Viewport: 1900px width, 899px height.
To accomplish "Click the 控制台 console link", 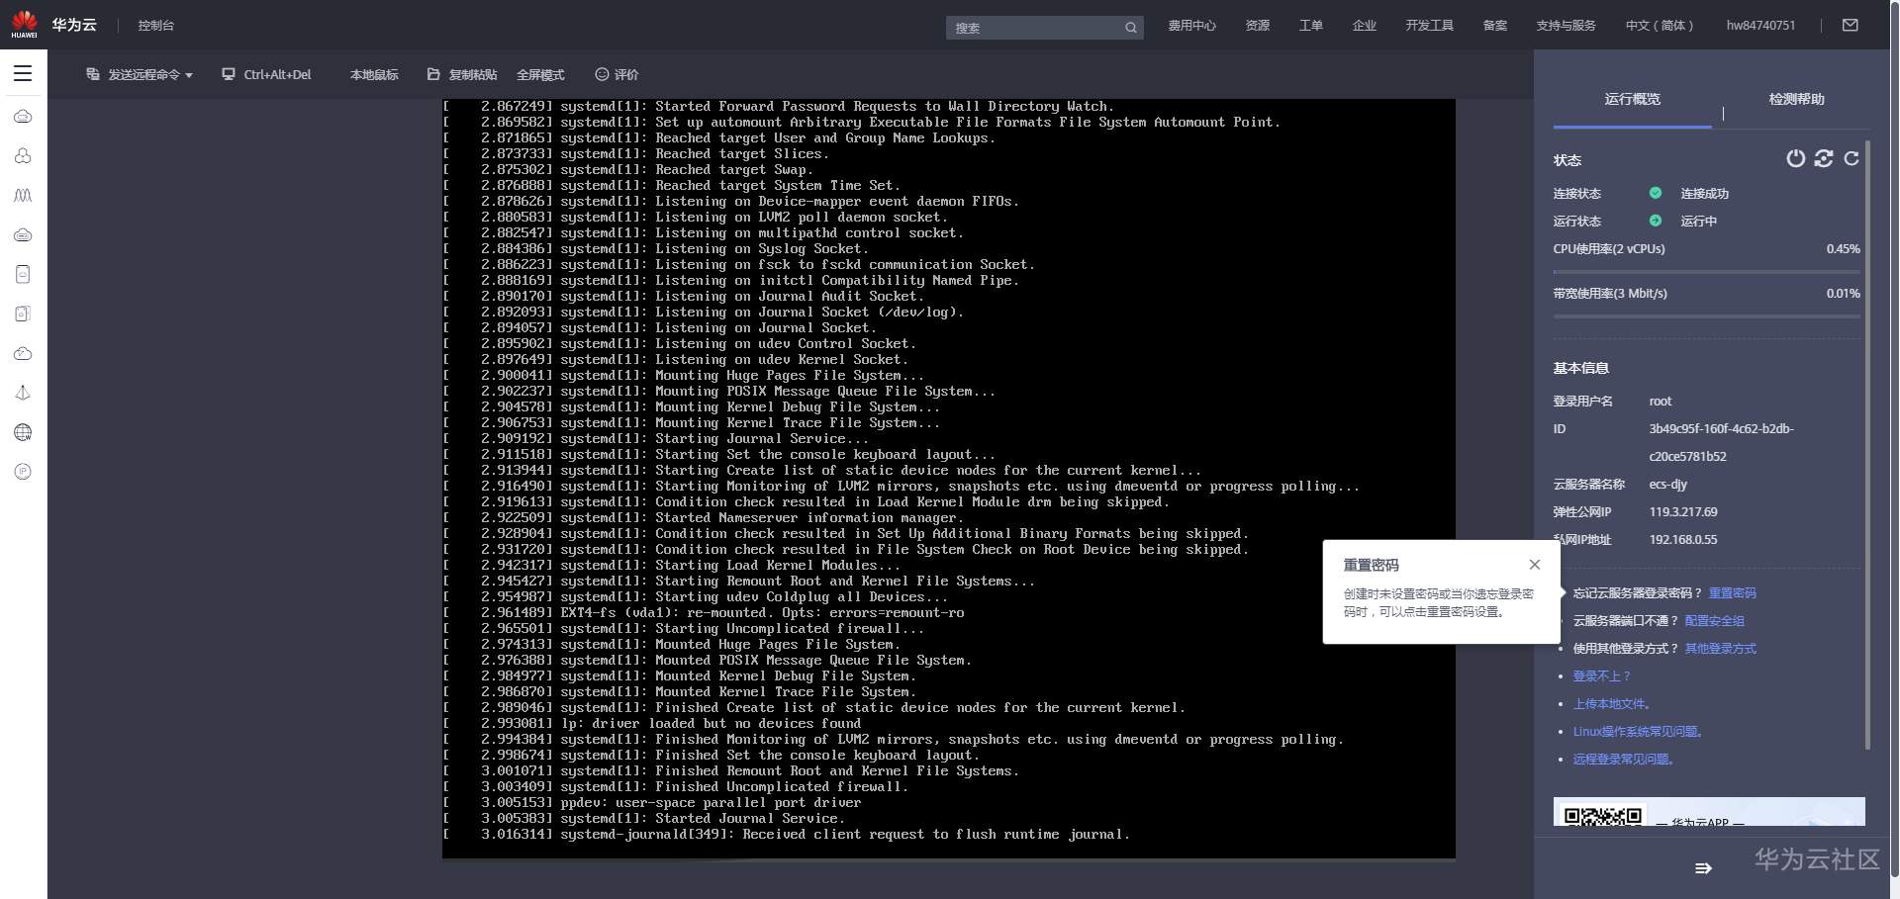I will (156, 26).
